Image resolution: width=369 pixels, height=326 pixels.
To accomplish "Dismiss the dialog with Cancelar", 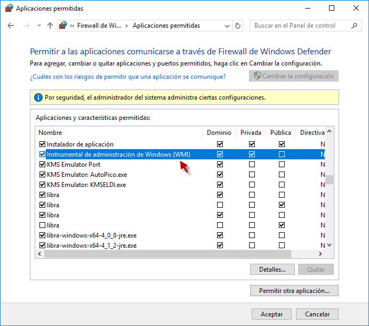I will click(317, 314).
